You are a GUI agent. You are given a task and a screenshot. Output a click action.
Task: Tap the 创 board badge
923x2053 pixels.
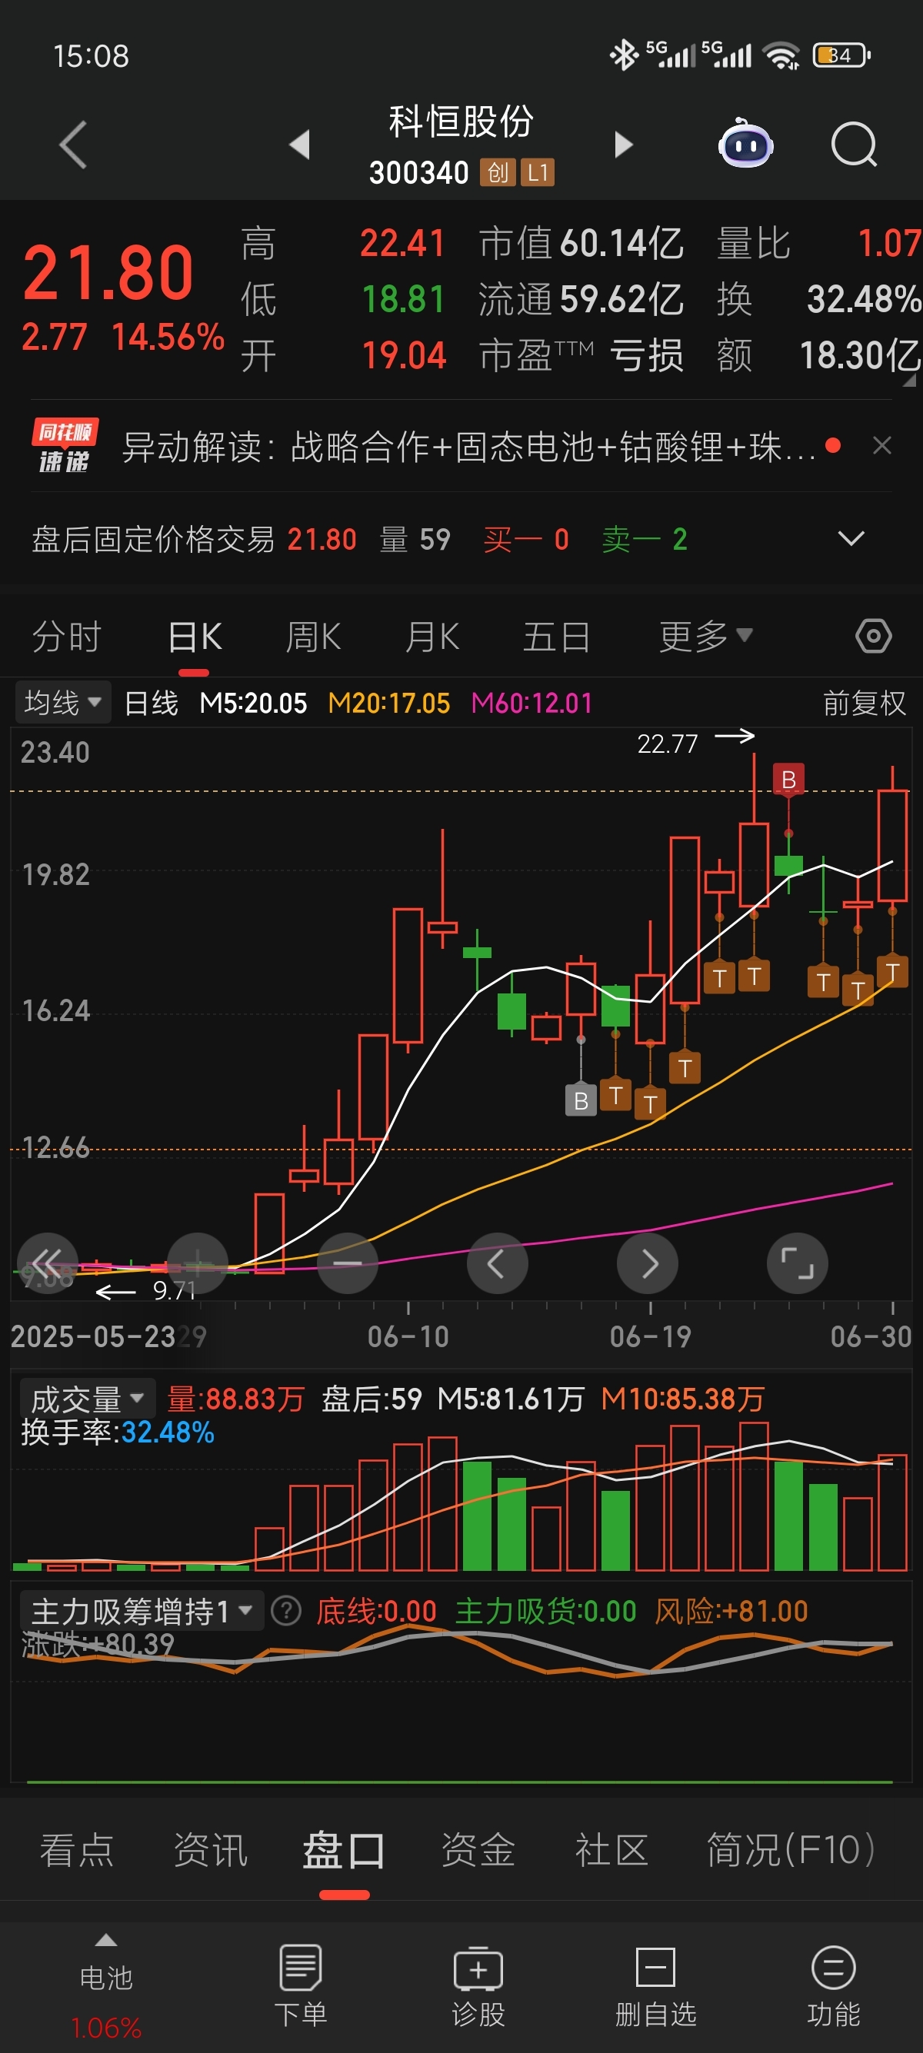(x=498, y=172)
